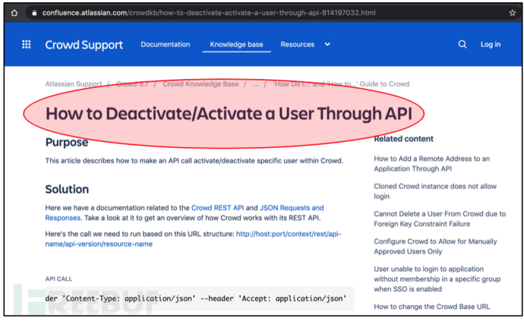The image size is (524, 321).
Task: Expand the Resources dropdown chevron
Action: 327,45
